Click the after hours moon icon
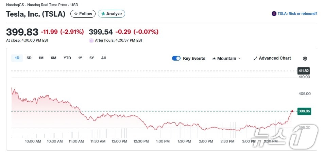 click(x=91, y=40)
